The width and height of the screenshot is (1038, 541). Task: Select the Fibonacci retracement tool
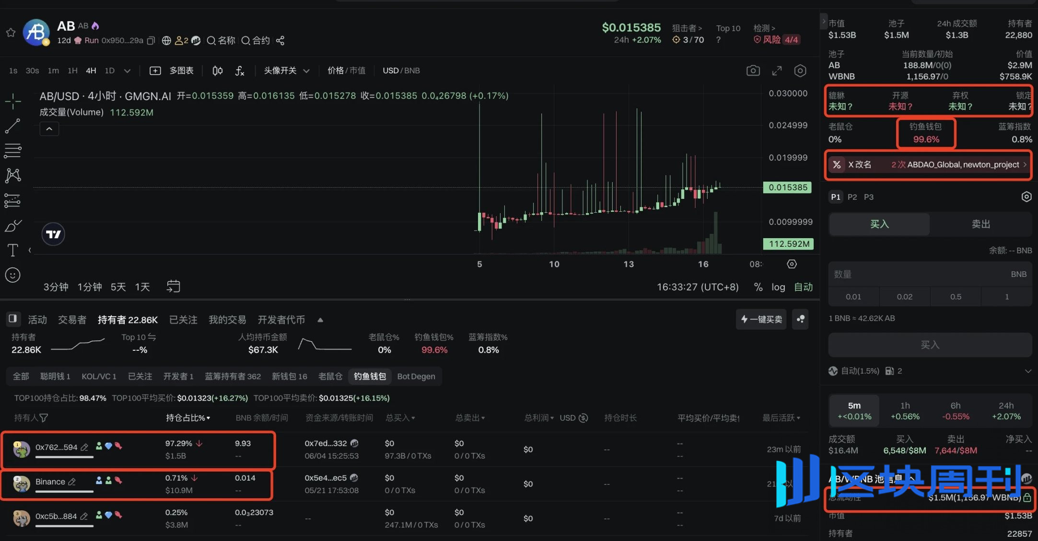[13, 151]
